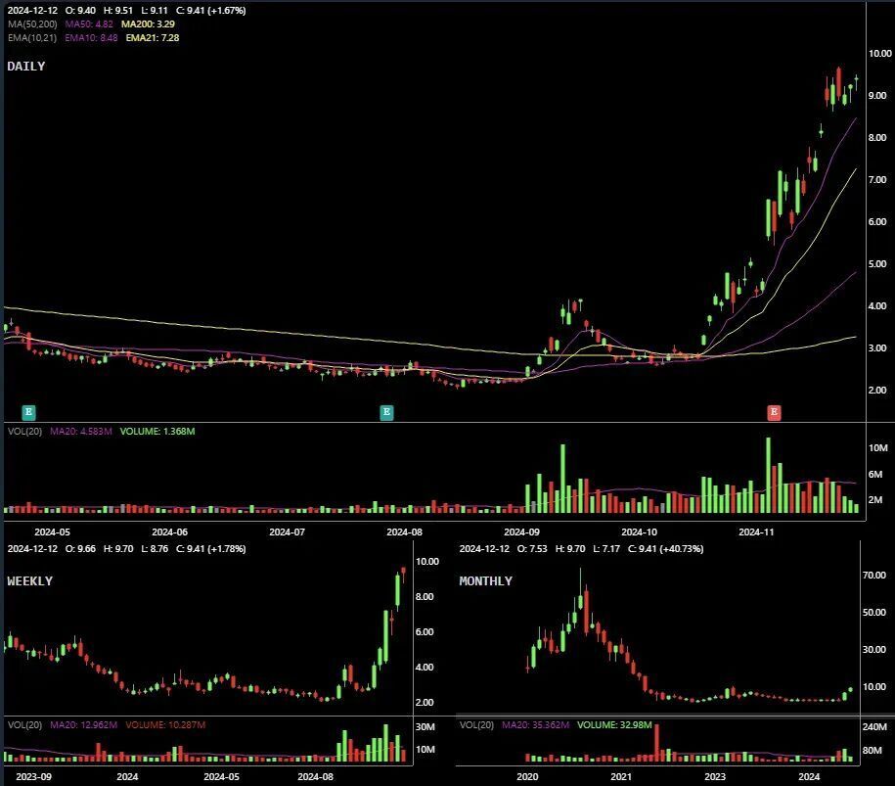
Task: Click the MA20: 12.962M weekly volume average
Action: click(x=84, y=725)
